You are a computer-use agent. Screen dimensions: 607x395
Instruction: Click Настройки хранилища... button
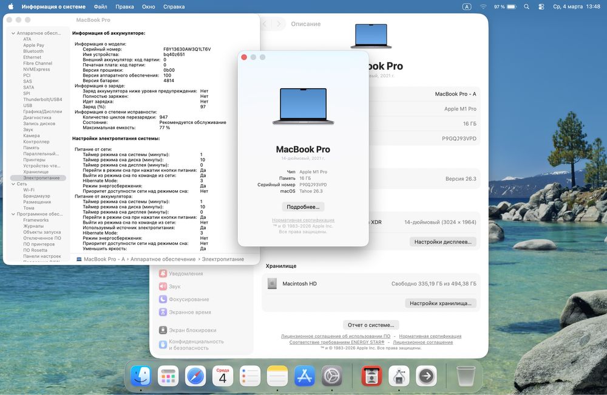coord(441,303)
